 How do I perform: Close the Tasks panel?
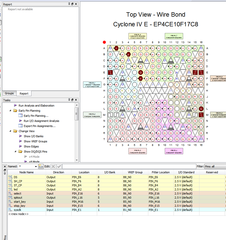pyautogui.click(x=76, y=100)
